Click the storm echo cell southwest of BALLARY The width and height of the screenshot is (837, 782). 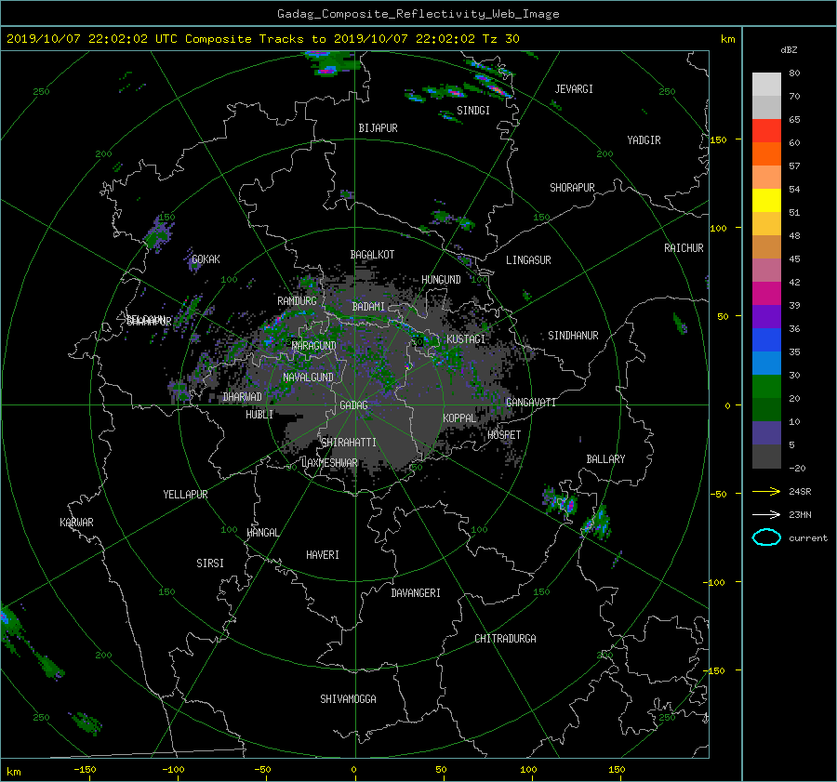click(561, 502)
